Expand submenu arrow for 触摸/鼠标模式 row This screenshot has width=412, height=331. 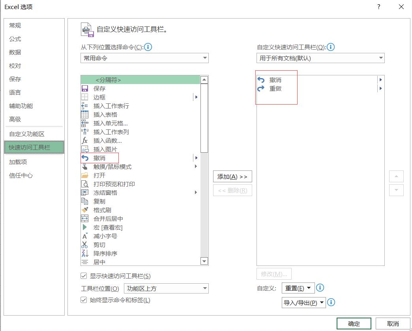pyautogui.click(x=196, y=166)
